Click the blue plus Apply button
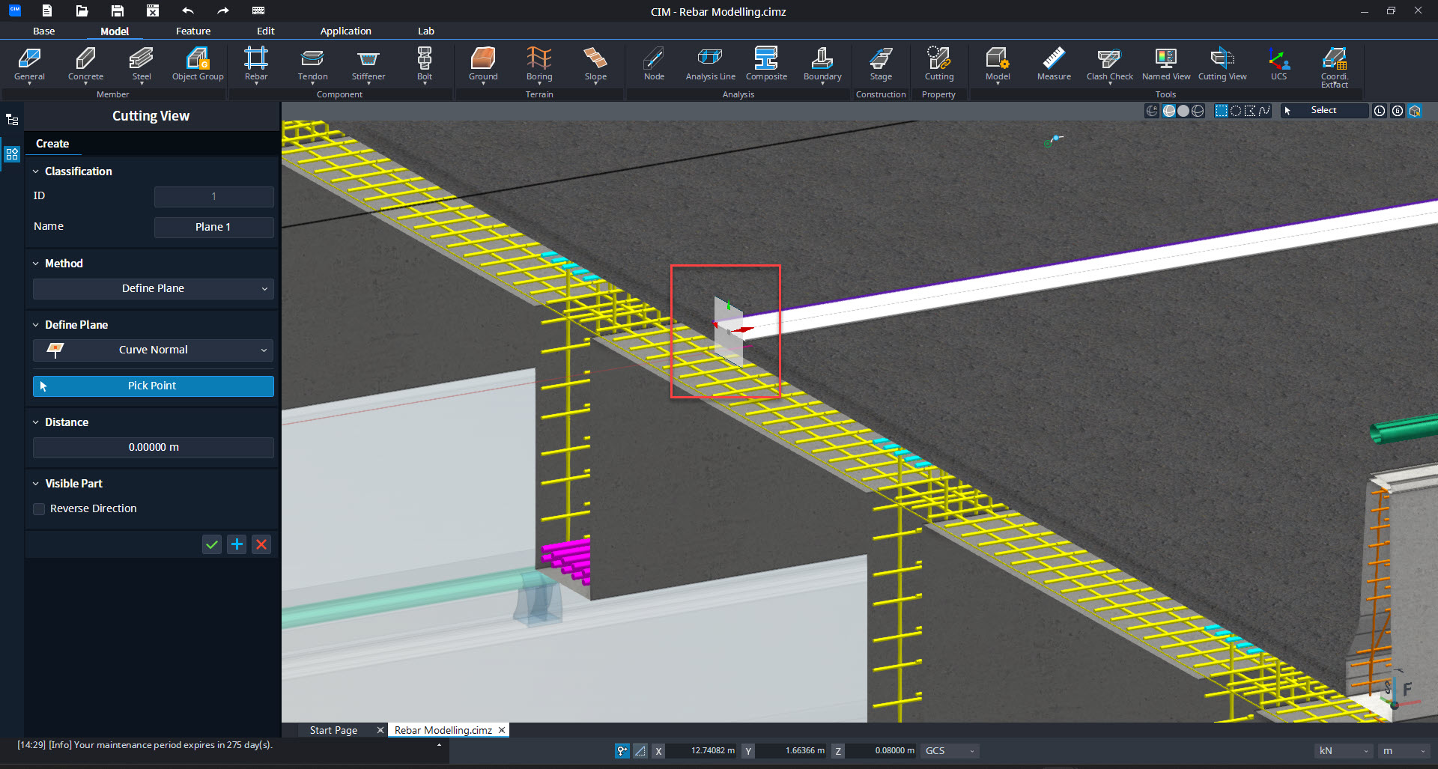Viewport: 1438px width, 769px height. point(237,544)
